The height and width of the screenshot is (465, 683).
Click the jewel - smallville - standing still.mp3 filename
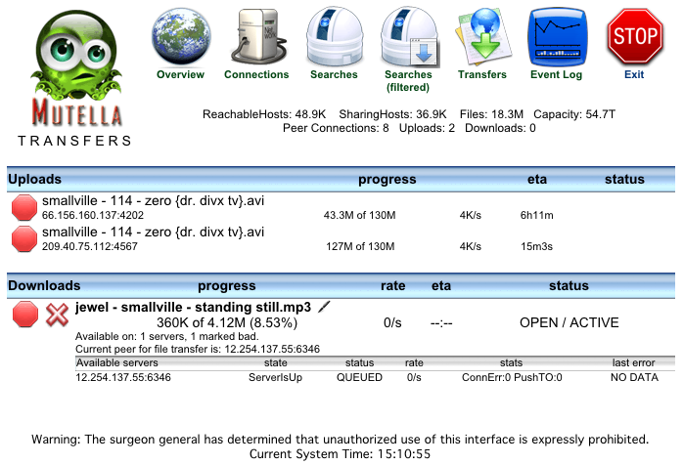coord(193,307)
